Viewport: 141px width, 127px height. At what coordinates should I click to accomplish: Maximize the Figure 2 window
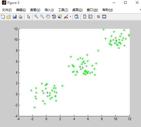point(125,3)
